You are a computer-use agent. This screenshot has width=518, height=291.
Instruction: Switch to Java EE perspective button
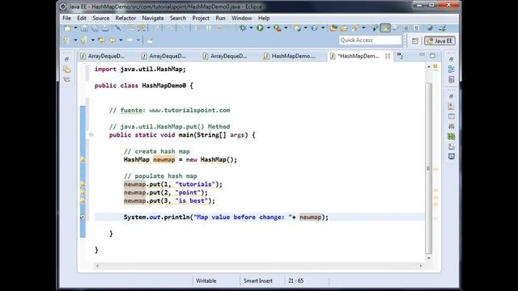[439, 40]
